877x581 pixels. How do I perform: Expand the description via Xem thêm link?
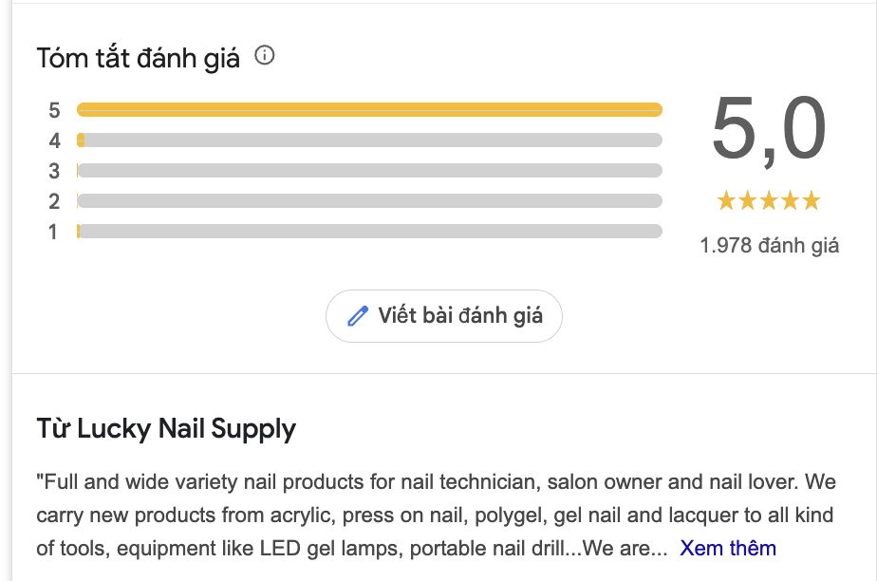(727, 548)
